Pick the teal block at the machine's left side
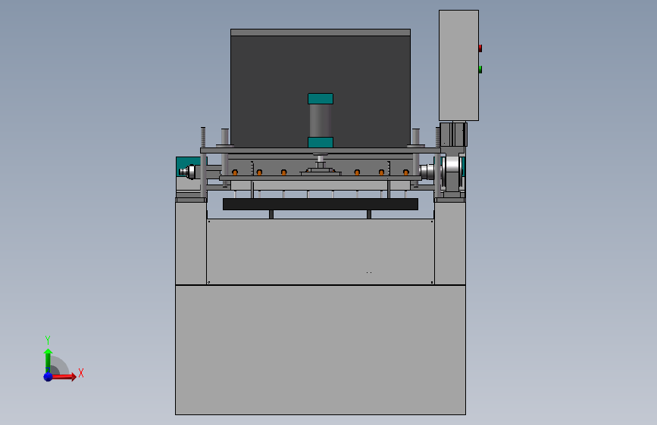657x425 pixels. pos(187,163)
